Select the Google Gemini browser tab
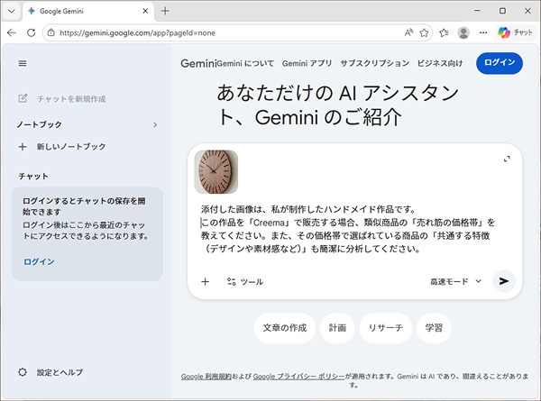 (x=88, y=11)
